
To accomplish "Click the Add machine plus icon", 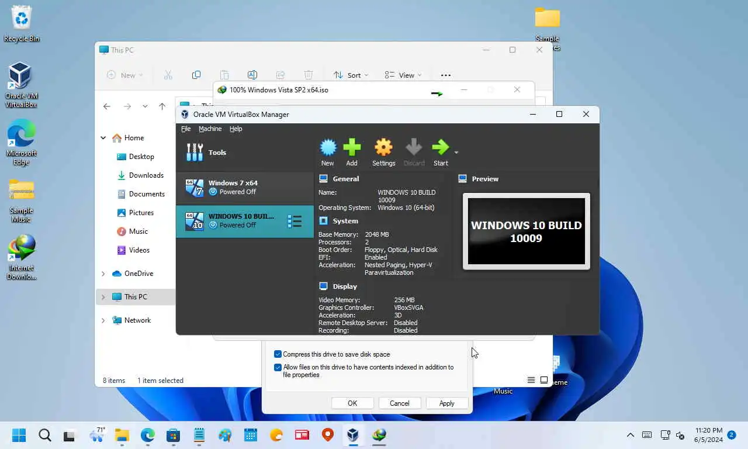I will pyautogui.click(x=352, y=152).
